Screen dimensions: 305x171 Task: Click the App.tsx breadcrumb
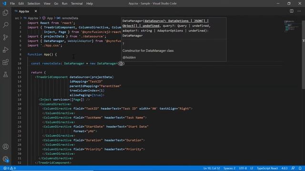pos(33,18)
